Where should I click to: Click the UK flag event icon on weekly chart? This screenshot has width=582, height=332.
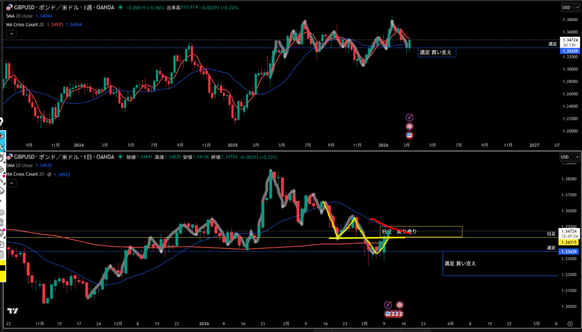coord(409,127)
